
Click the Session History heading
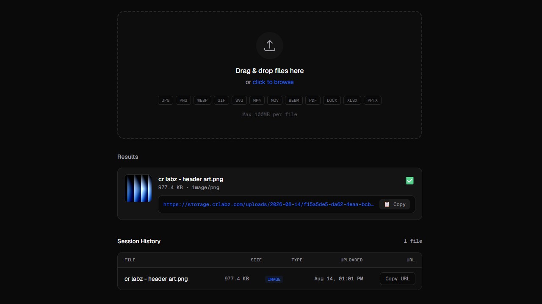tap(139, 241)
